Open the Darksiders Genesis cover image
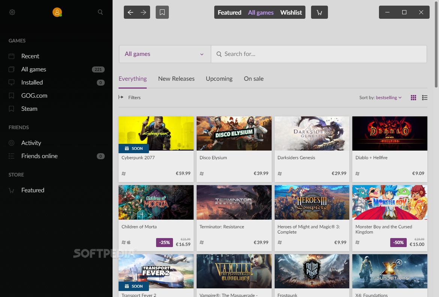 coord(312,133)
